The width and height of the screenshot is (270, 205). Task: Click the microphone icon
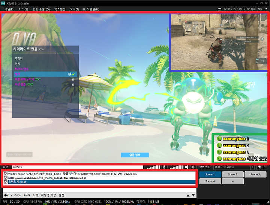[164, 167]
